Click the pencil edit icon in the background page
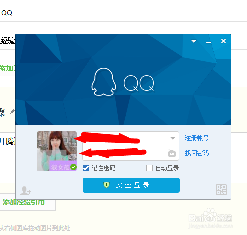 12,112
